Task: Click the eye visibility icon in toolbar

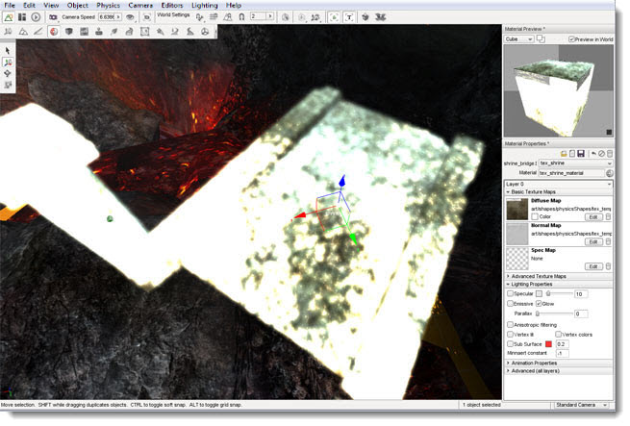Action: tap(129, 17)
